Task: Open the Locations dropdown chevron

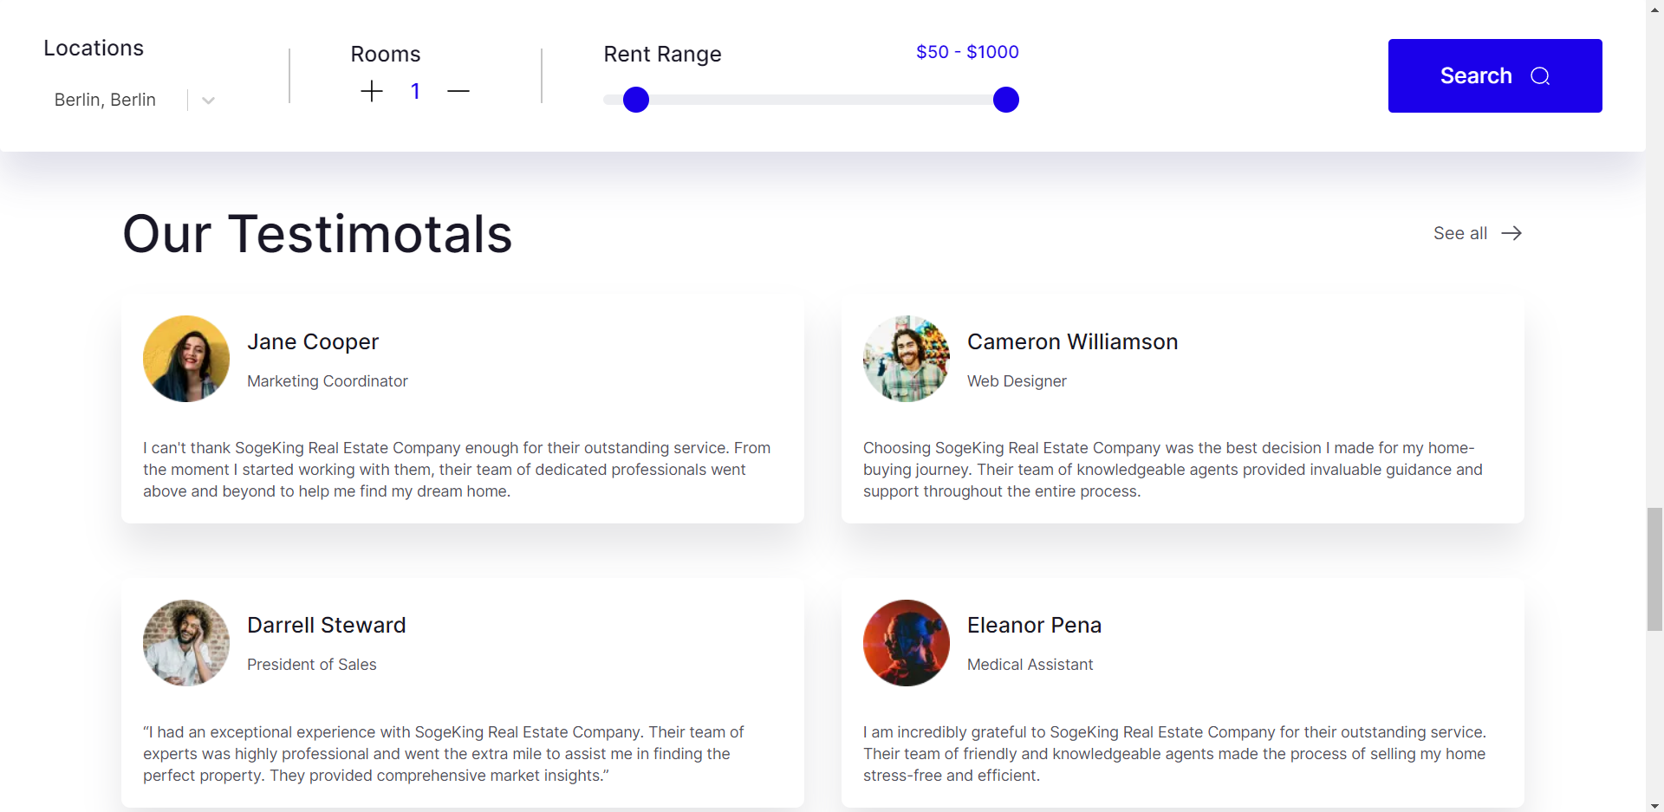Action: (x=208, y=101)
